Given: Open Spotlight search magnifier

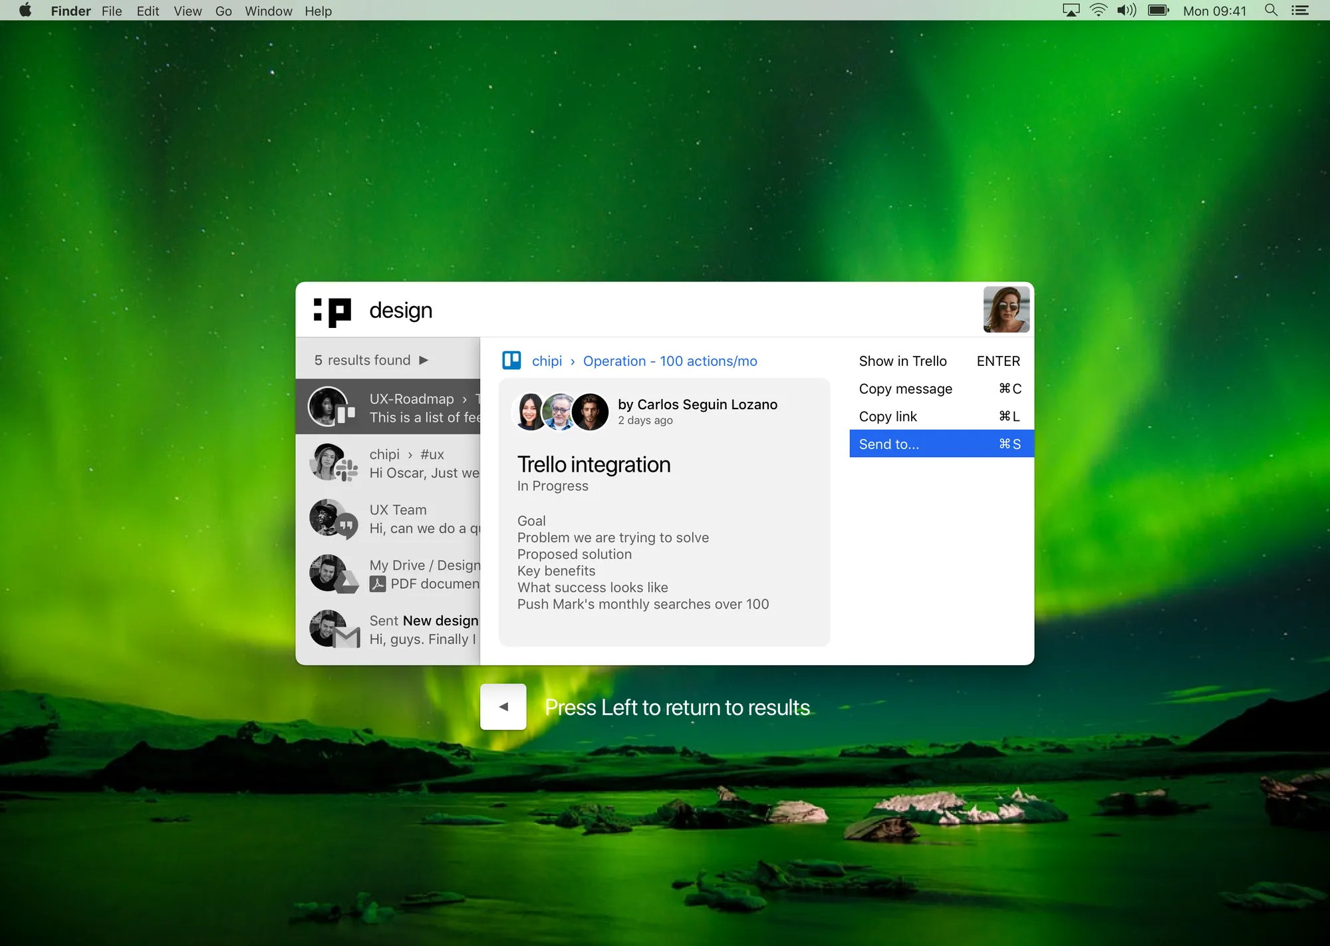Looking at the screenshot, I should pos(1271,10).
